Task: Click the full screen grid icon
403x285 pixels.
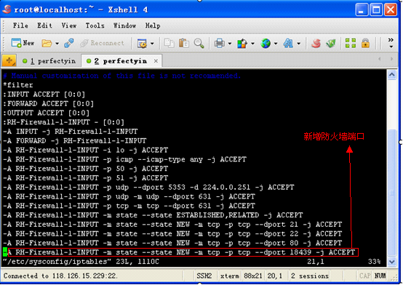Action: 351,43
